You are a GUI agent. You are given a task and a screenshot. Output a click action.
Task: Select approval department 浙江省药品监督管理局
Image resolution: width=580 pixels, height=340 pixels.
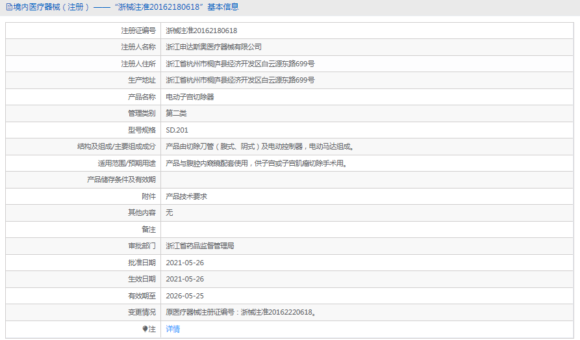coord(200,246)
